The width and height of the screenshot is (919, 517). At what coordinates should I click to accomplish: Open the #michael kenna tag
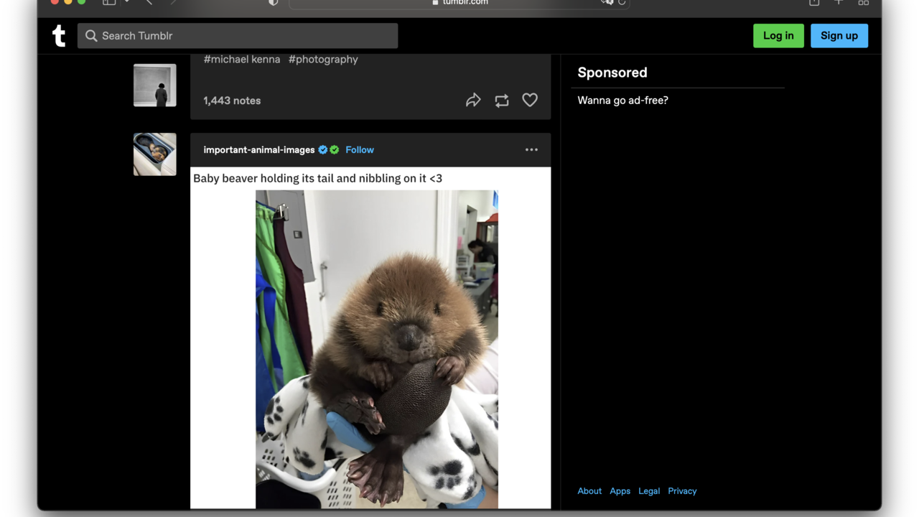pyautogui.click(x=242, y=60)
